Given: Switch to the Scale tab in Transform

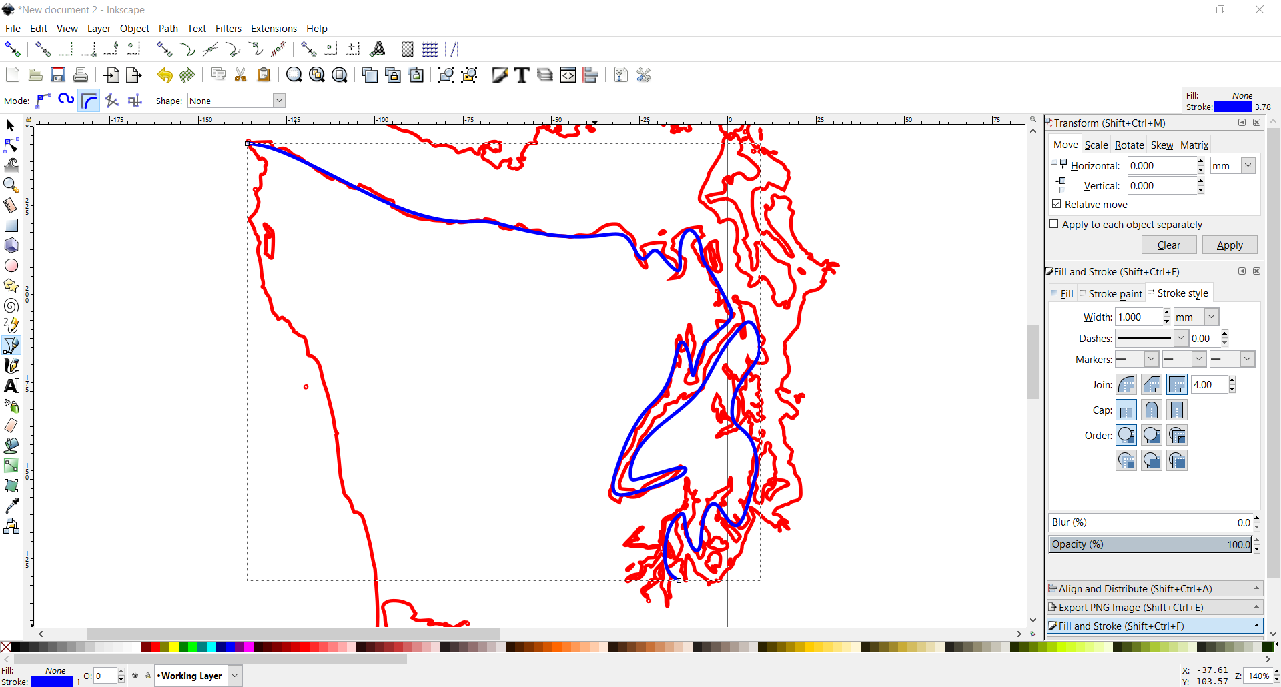Looking at the screenshot, I should 1096,145.
